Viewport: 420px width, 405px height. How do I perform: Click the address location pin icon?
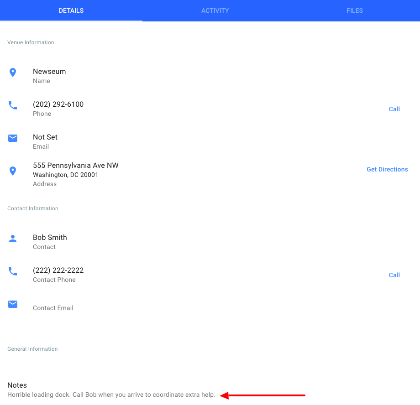[13, 171]
